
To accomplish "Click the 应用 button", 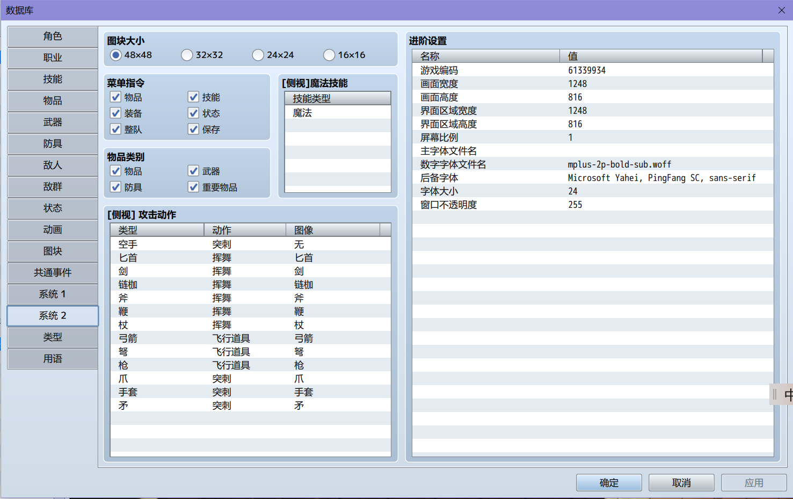I will [754, 483].
